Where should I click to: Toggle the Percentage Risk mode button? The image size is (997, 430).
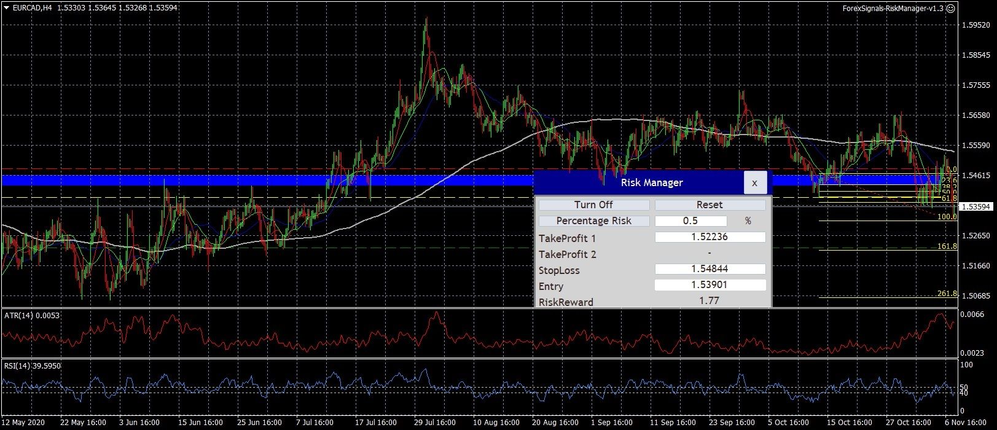coord(593,221)
